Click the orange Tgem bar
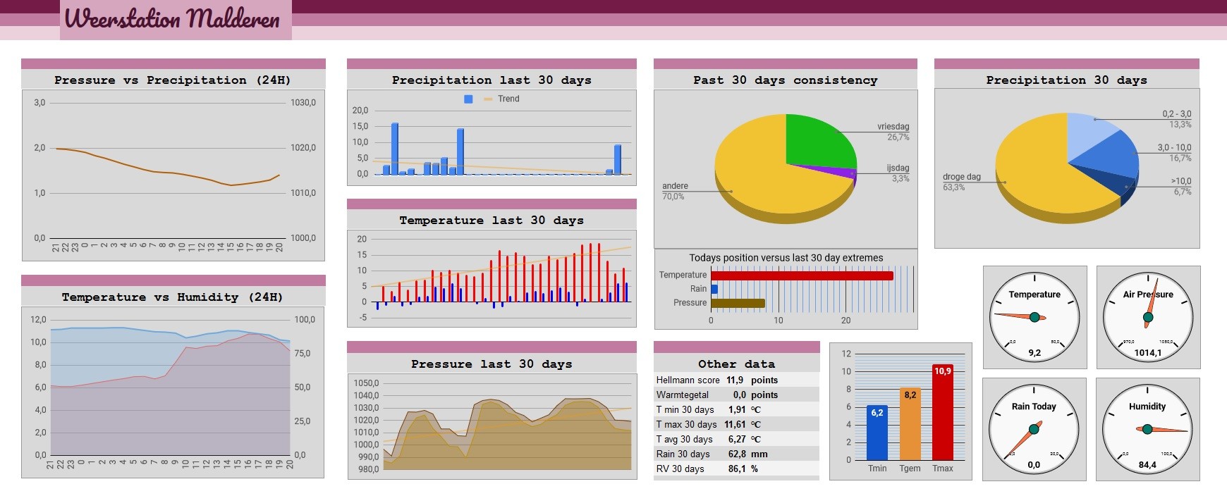 coord(910,423)
